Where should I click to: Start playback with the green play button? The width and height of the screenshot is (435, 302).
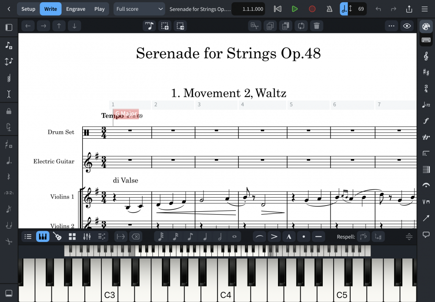point(294,9)
